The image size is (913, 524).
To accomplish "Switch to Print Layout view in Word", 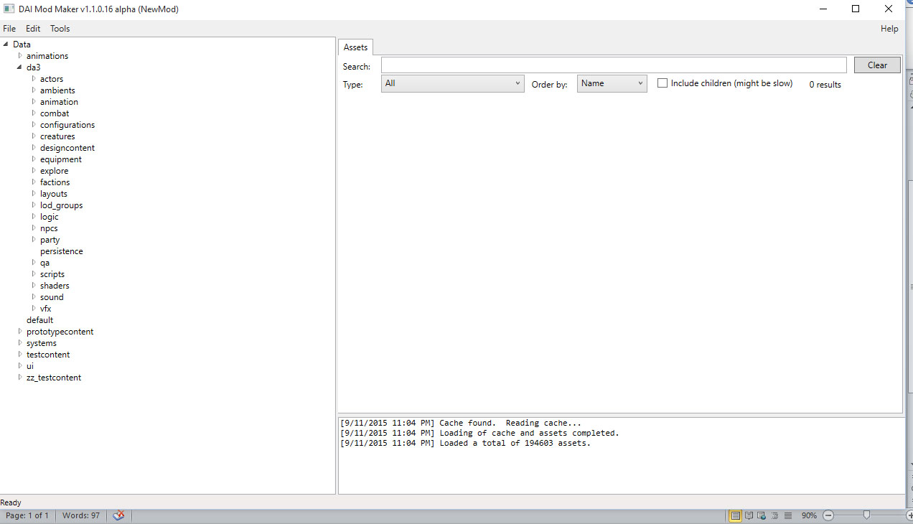I will click(736, 515).
